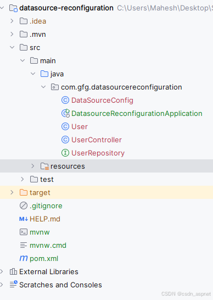Click the UserRepository interface icon
Image resolution: width=213 pixels, height=300 pixels.
pyautogui.click(x=65, y=153)
